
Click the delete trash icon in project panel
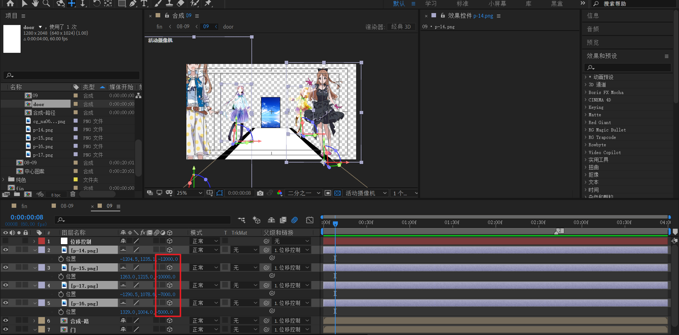(73, 194)
